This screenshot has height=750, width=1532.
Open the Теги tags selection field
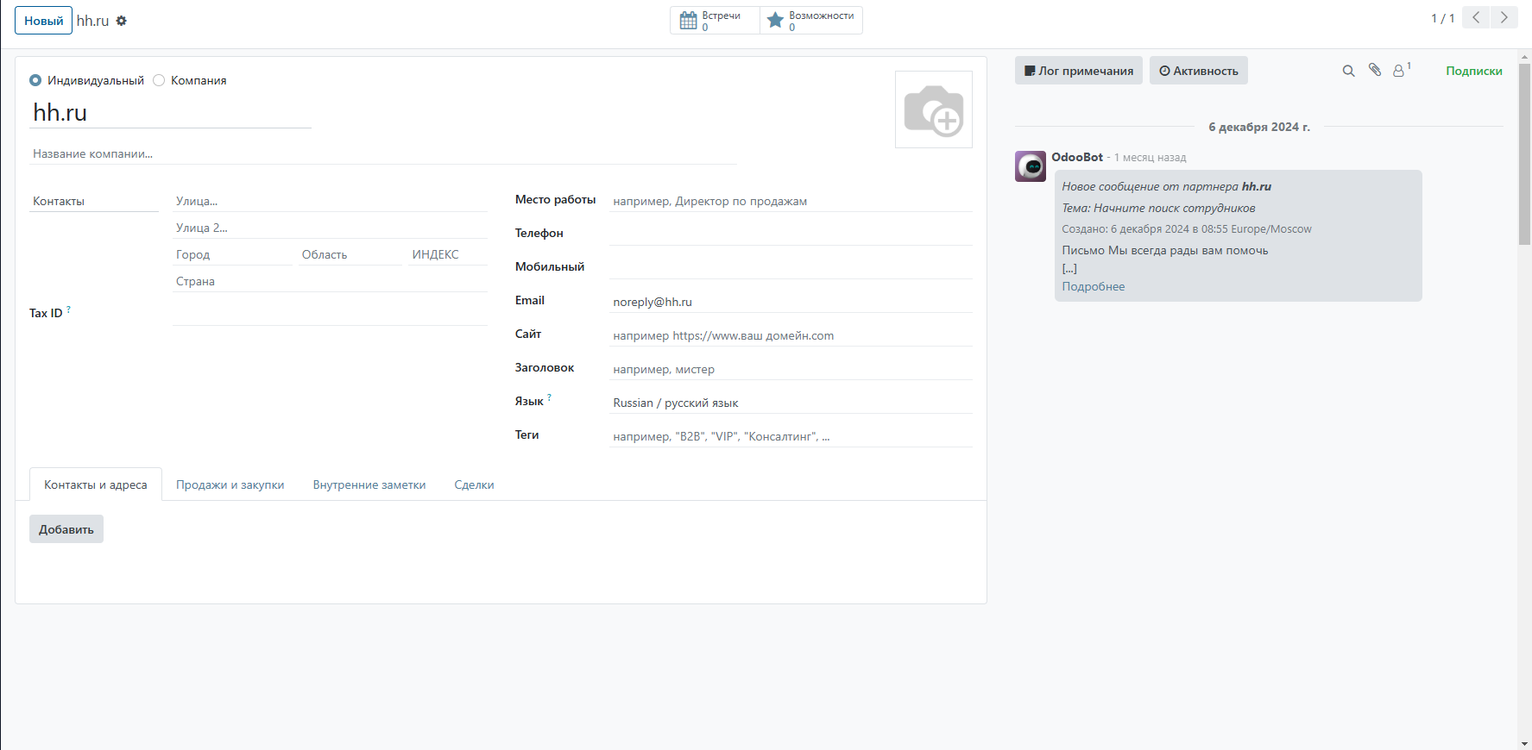[789, 436]
